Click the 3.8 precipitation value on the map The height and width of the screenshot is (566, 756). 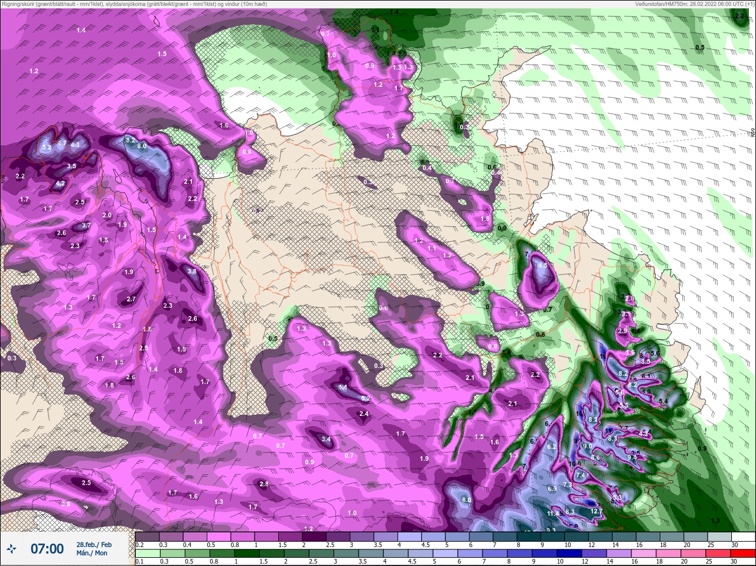(x=192, y=271)
